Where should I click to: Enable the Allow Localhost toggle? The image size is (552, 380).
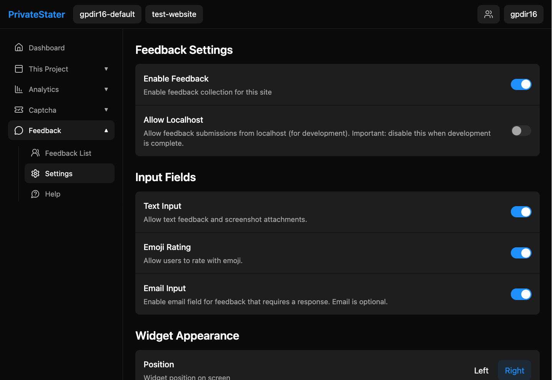521,131
